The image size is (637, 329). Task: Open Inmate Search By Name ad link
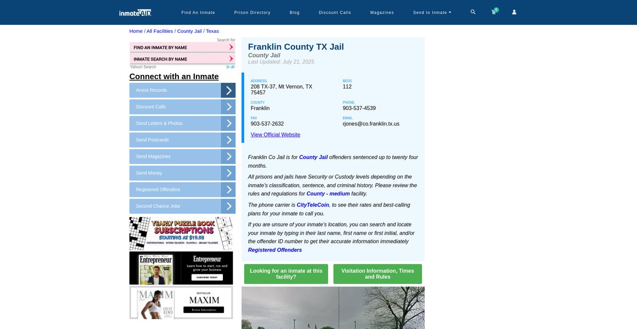click(182, 59)
